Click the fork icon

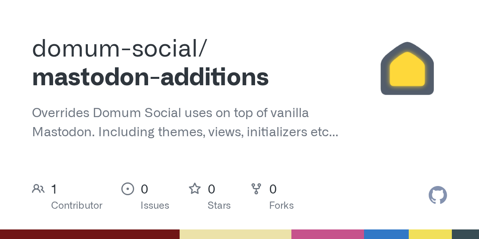[x=256, y=189]
